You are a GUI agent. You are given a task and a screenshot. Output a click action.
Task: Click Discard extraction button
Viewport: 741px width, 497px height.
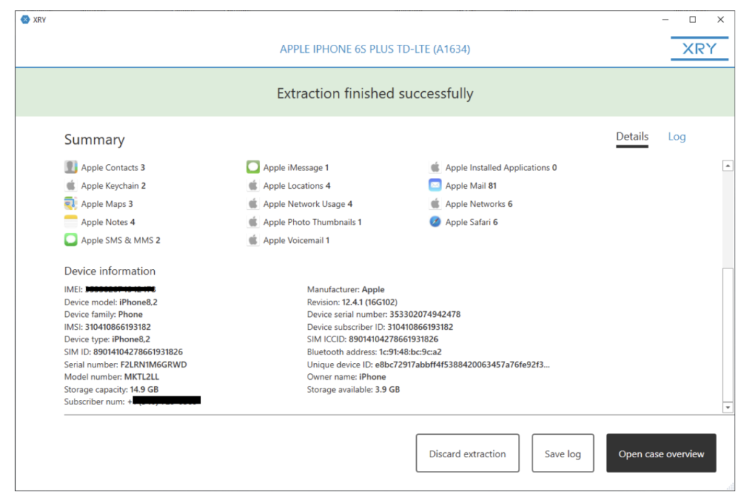tap(467, 453)
